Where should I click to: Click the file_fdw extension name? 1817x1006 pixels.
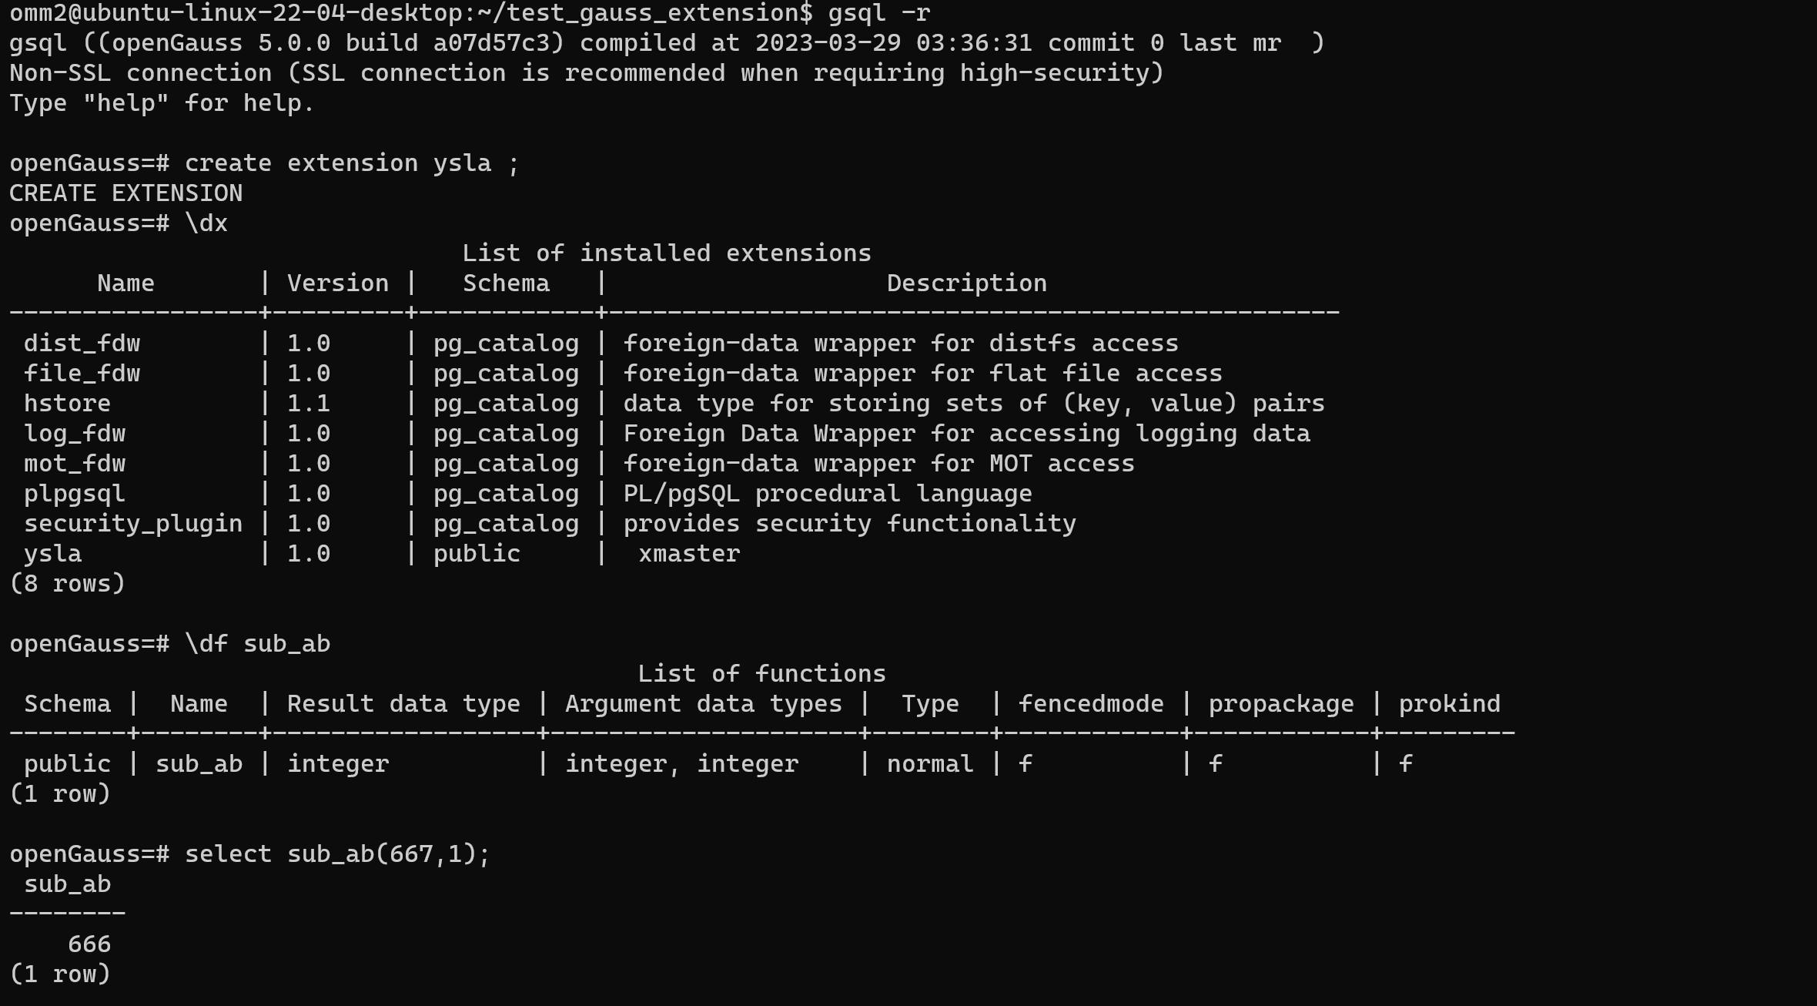(82, 374)
